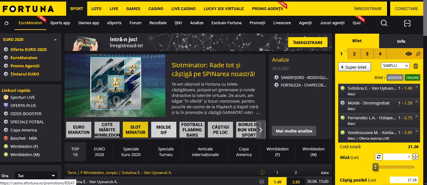
Task: Open the Rezultate link
Action: tap(158, 23)
